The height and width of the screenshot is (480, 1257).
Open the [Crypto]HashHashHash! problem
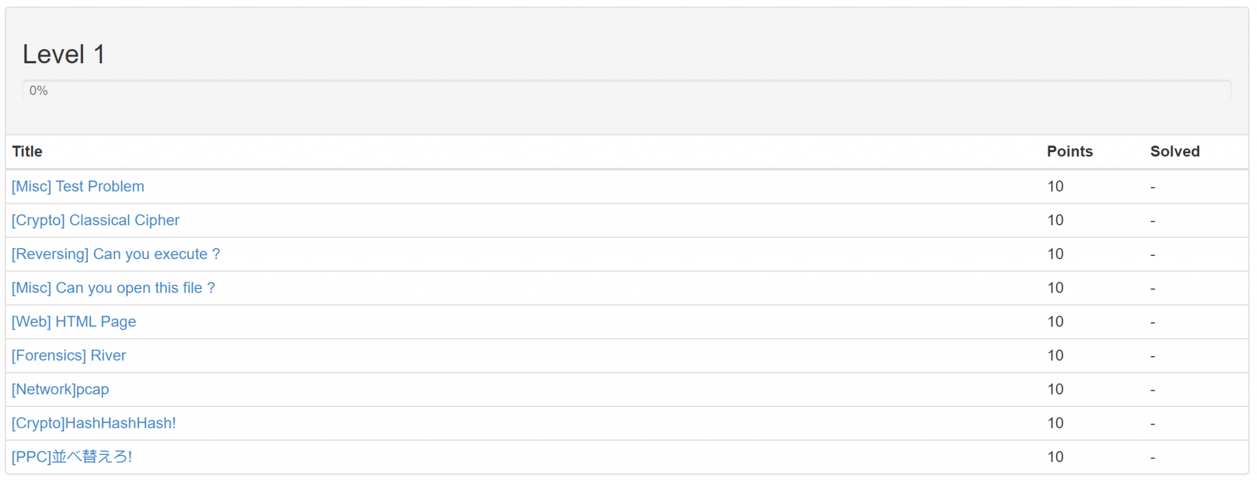click(x=93, y=423)
